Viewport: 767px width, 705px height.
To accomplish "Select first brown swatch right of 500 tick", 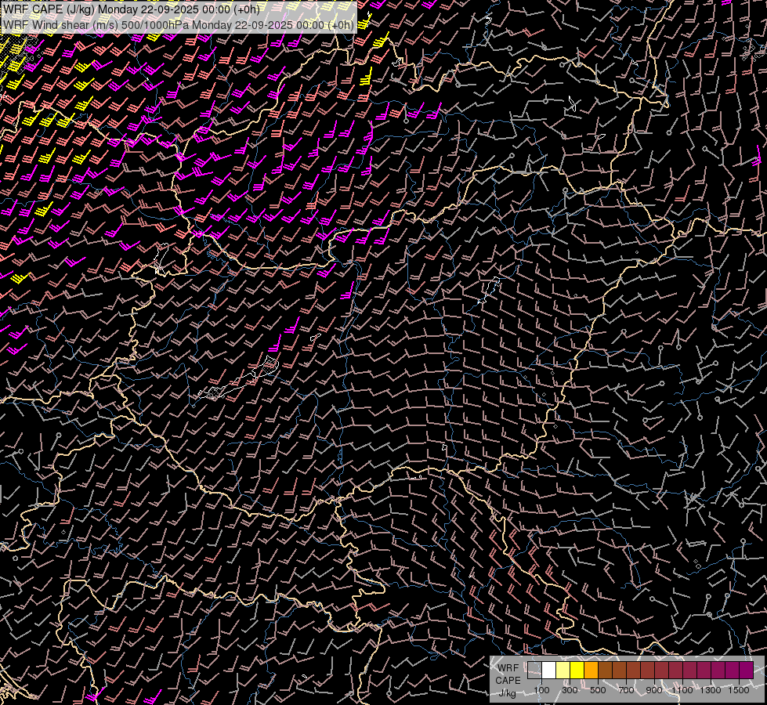I will [605, 670].
